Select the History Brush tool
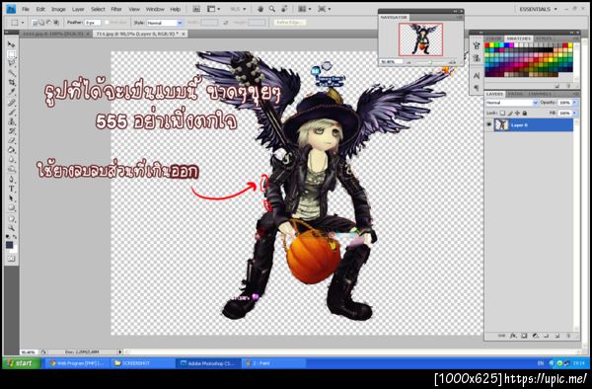Viewport: 592px width, 389px height. click(11, 131)
